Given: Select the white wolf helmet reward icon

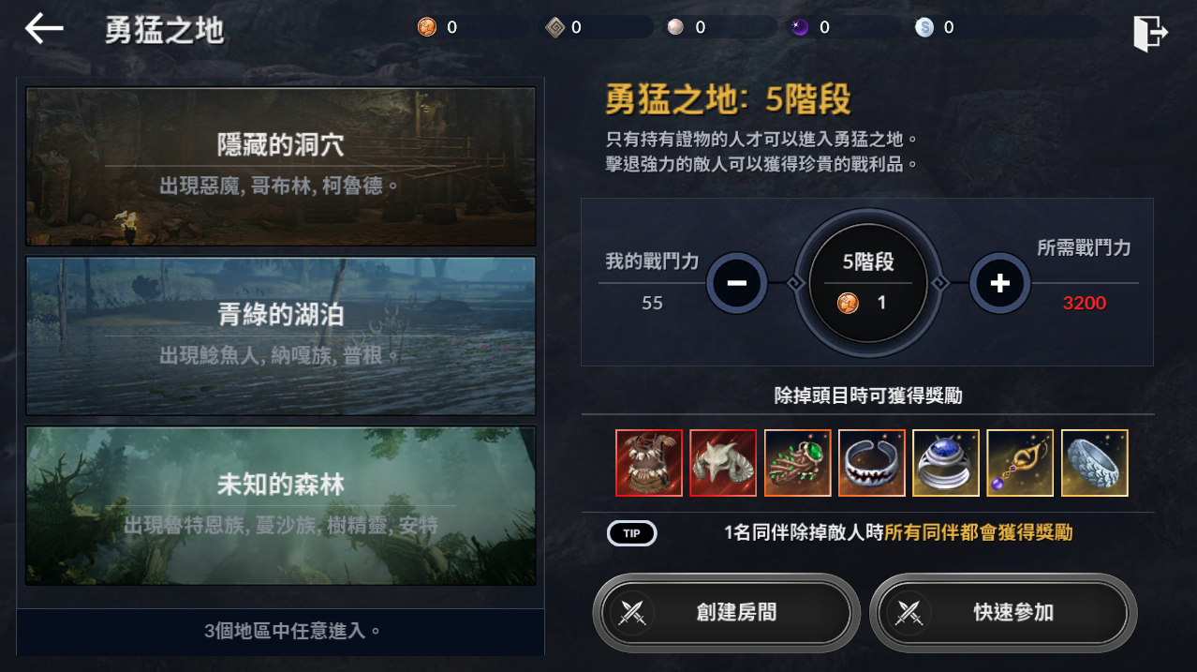Looking at the screenshot, I should [x=723, y=463].
